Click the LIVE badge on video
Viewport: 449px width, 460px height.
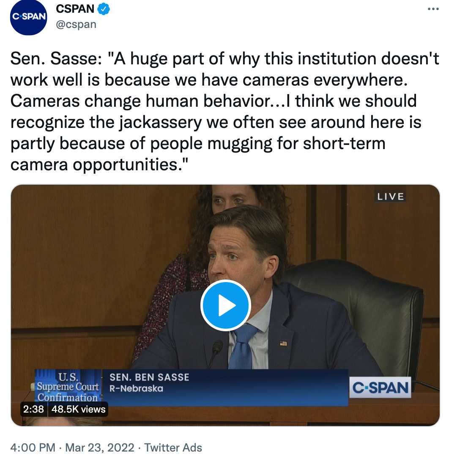coord(391,197)
